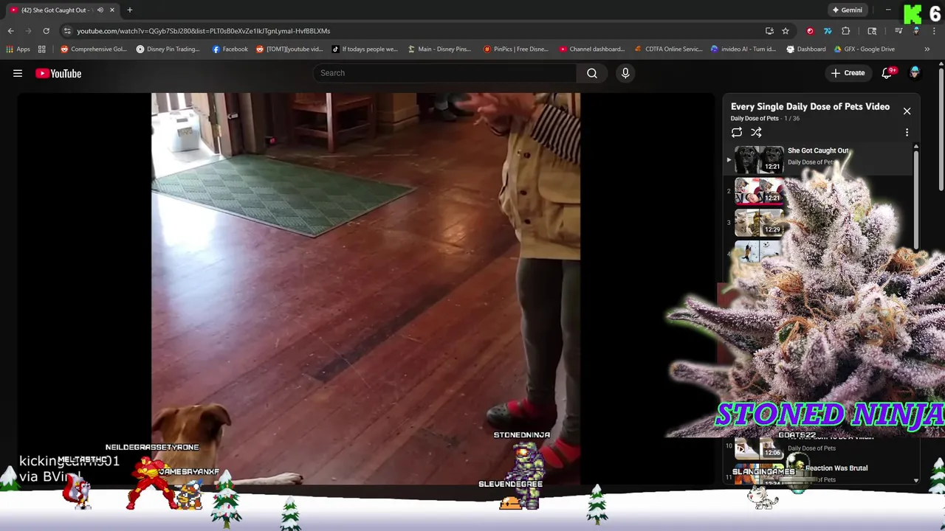Open Channel dashboard bookmark
Screen dimensions: 945x531
[592, 49]
